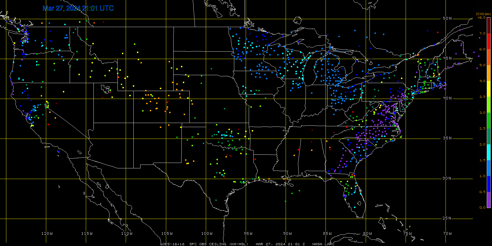Click the ZCSO (km) legend title
Viewport: 492px width, 246px height.
click(483, 14)
